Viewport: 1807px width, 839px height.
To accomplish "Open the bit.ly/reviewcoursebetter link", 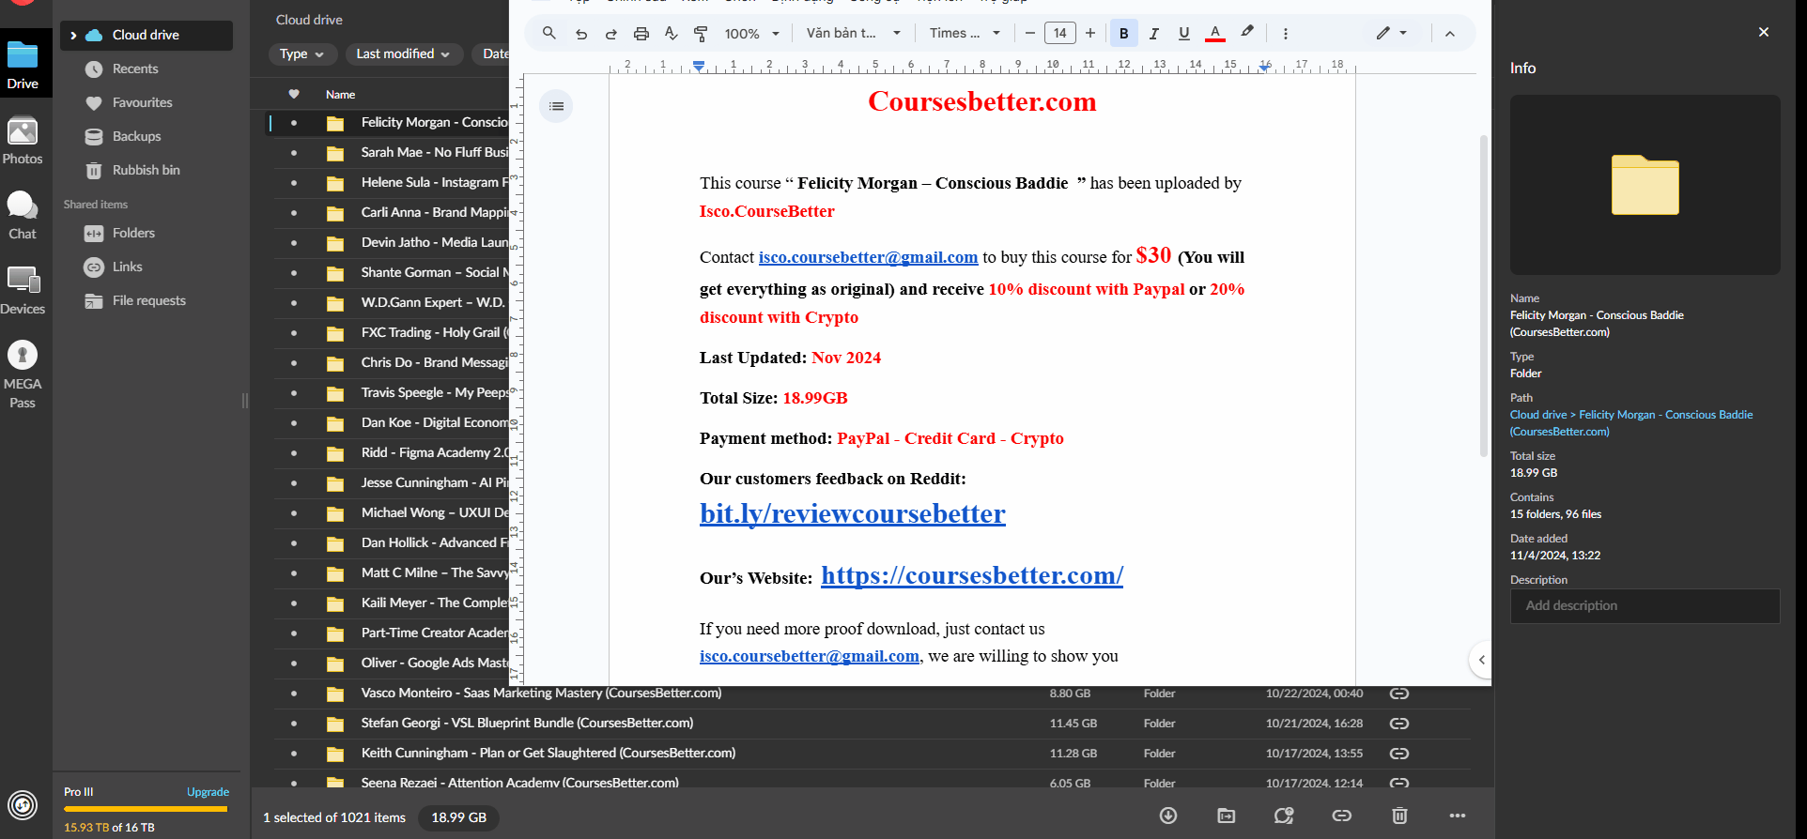I will tap(852, 514).
